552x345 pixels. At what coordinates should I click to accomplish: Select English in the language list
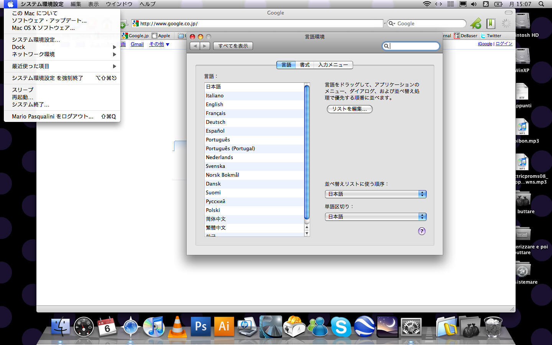pos(215,104)
